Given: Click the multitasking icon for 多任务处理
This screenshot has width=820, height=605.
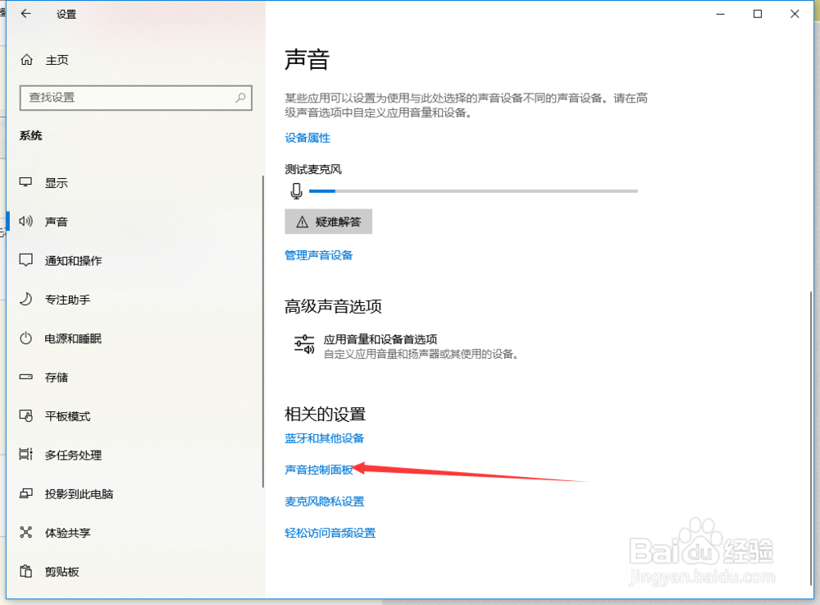Looking at the screenshot, I should (25, 454).
